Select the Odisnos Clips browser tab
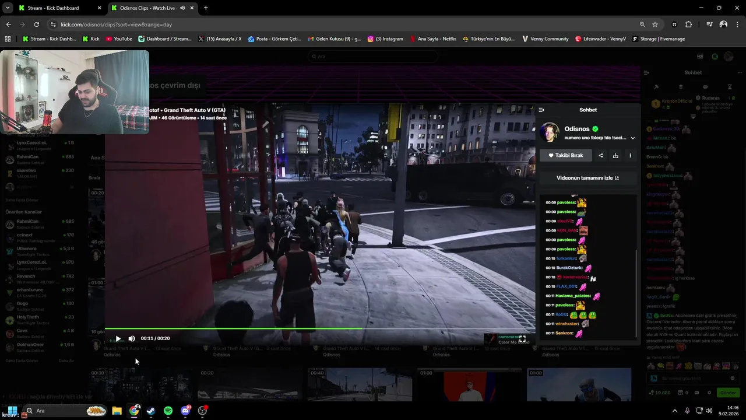The height and width of the screenshot is (420, 746). (x=147, y=8)
